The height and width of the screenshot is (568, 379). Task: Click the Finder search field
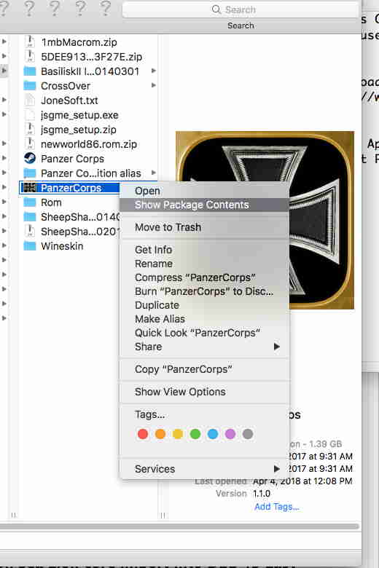click(x=241, y=9)
